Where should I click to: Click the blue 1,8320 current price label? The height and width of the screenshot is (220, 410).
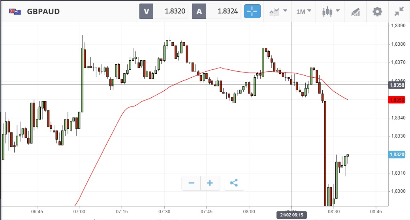tap(397, 155)
